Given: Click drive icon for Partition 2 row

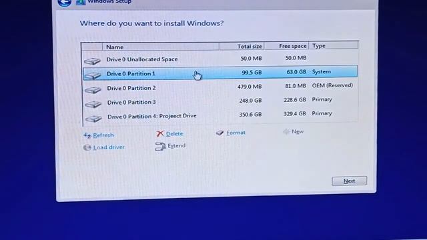Looking at the screenshot, I should 93,90.
